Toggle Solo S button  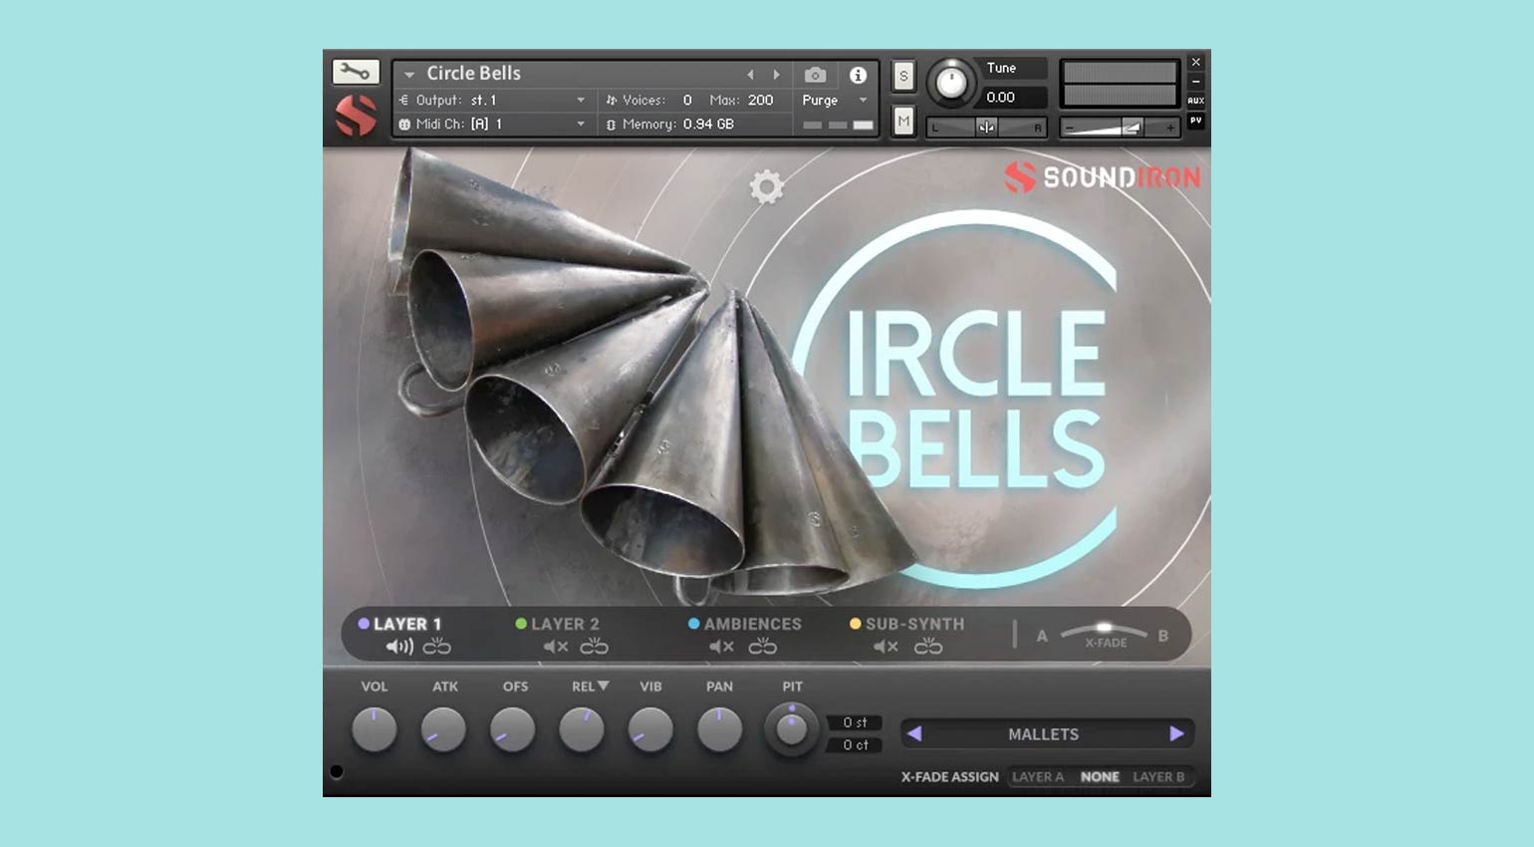click(903, 76)
